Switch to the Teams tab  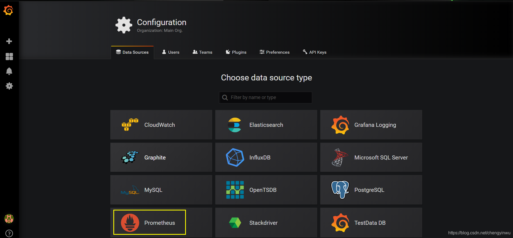202,52
